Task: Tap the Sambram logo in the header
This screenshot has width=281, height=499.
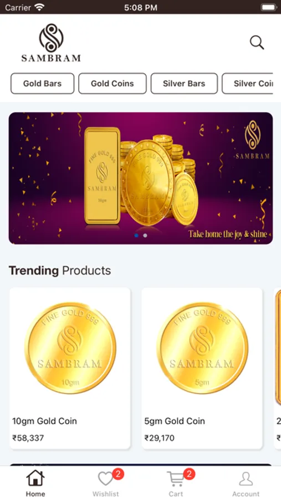Action: [51, 43]
